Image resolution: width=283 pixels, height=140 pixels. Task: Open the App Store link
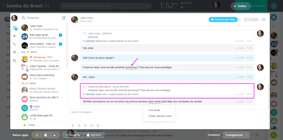[94, 135]
